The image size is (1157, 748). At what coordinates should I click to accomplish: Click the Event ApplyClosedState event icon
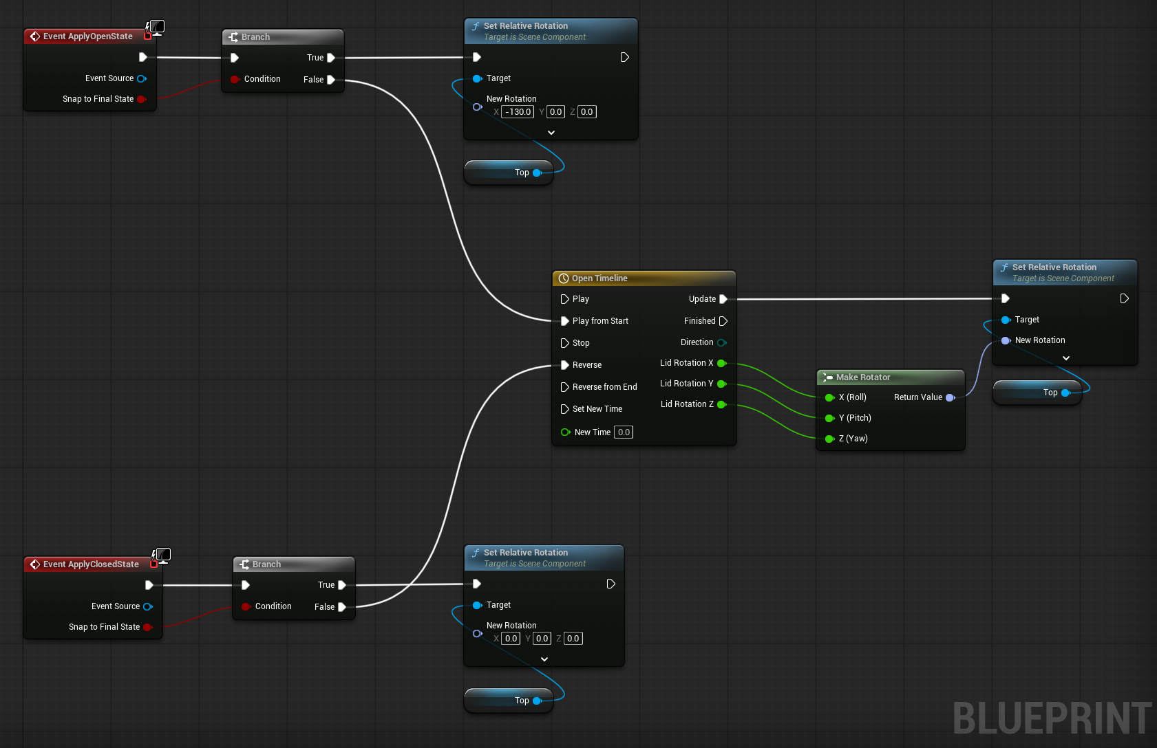pyautogui.click(x=35, y=564)
